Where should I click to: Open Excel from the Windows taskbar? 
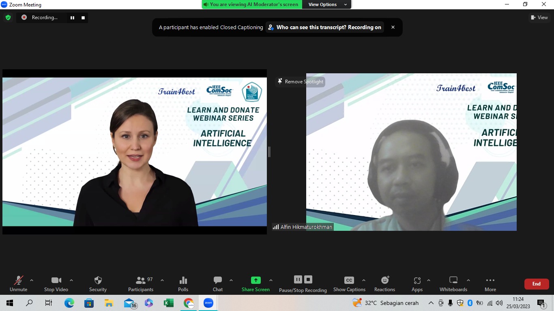[x=168, y=303]
